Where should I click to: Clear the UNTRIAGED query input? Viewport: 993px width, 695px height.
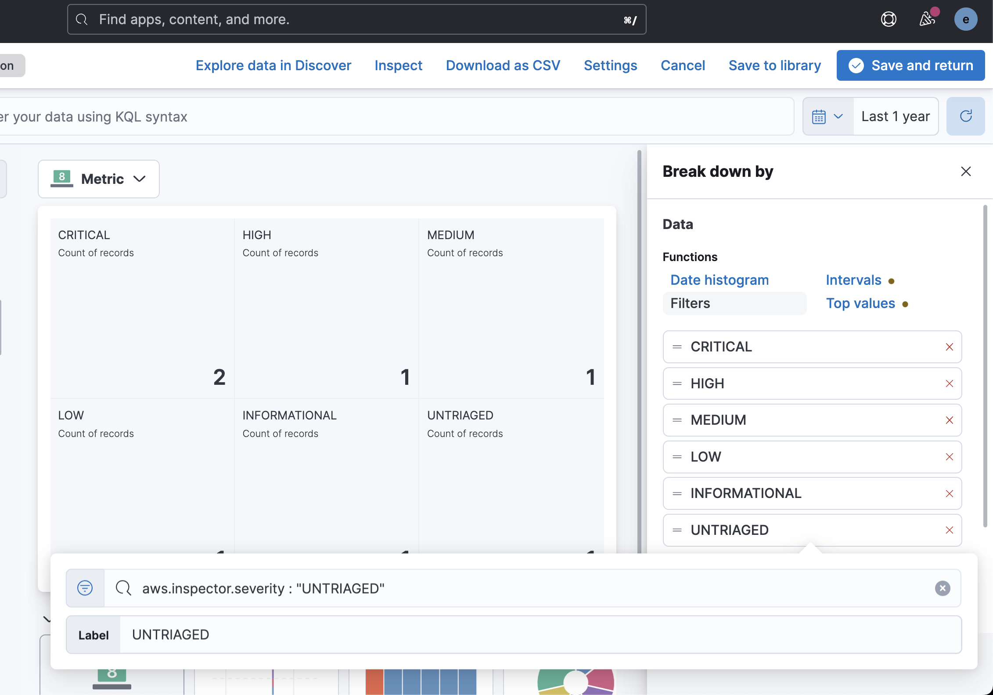pyautogui.click(x=942, y=588)
